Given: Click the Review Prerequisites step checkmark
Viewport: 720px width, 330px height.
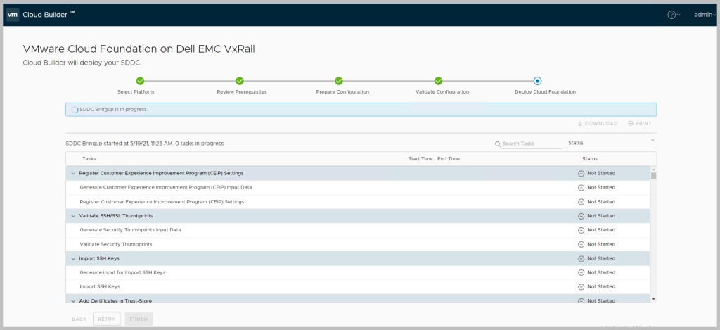Looking at the screenshot, I should click(240, 81).
